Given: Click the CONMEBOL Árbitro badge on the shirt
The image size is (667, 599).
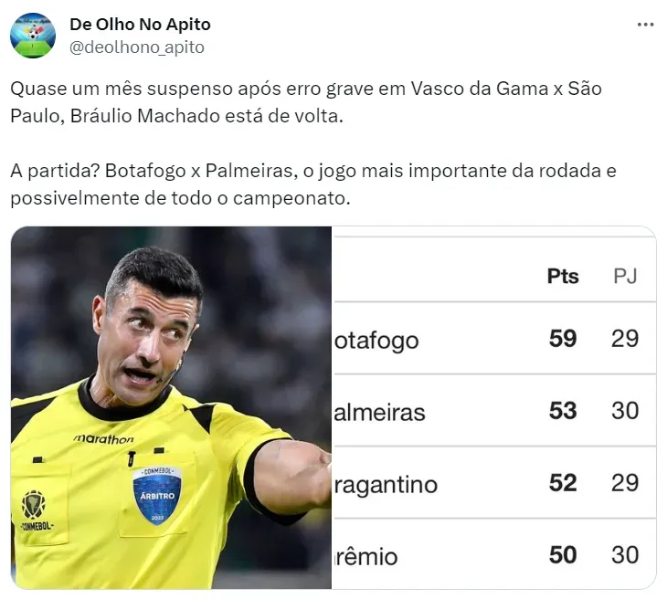Looking at the screenshot, I should click(156, 495).
